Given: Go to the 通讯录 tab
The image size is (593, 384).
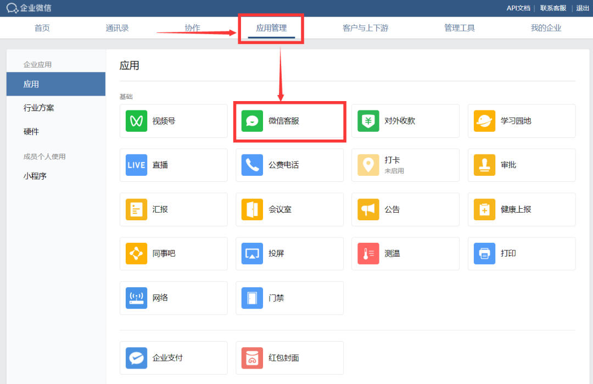Looking at the screenshot, I should [118, 28].
